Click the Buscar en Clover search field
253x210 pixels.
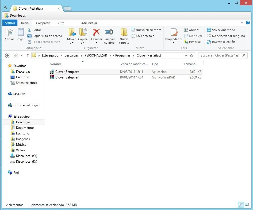point(223,55)
